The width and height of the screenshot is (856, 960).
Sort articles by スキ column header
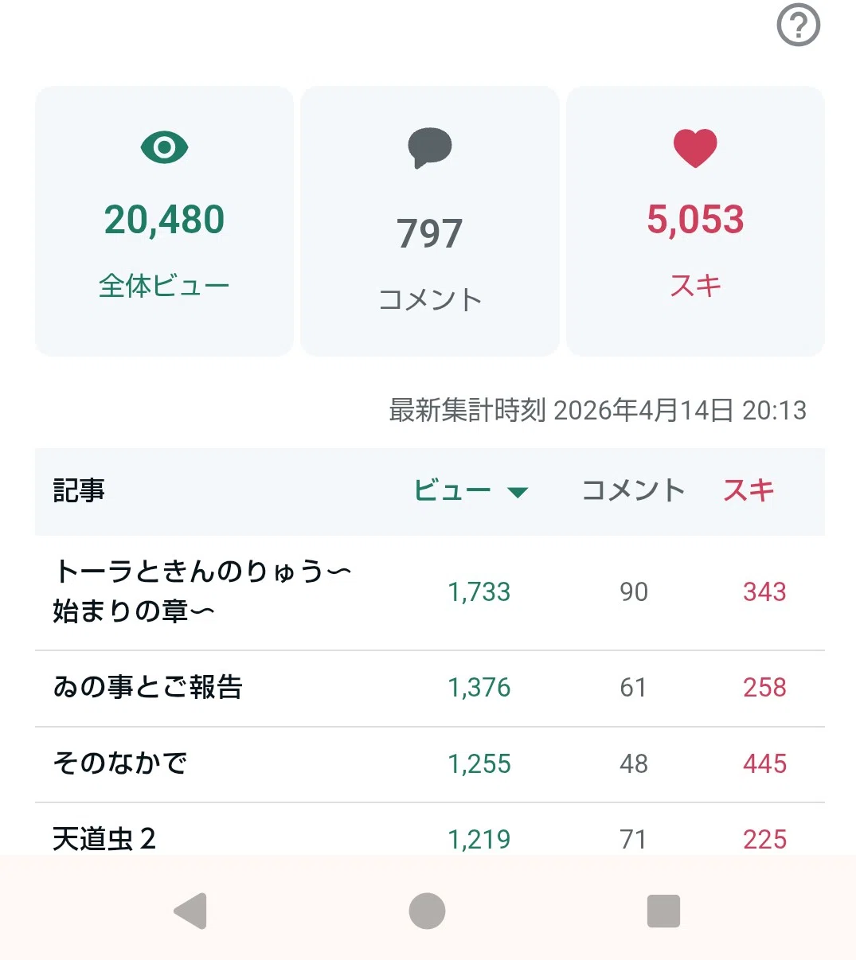(x=749, y=490)
